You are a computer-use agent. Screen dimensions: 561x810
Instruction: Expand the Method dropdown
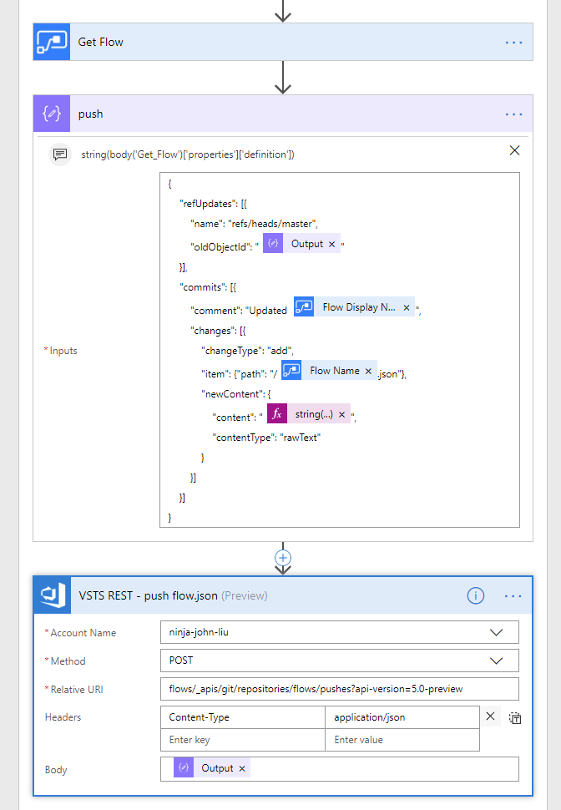click(497, 661)
